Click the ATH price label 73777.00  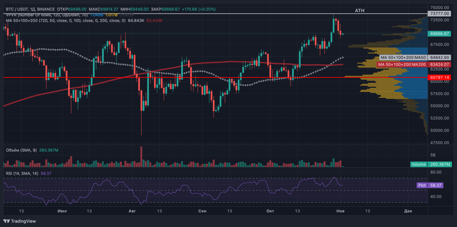pyautogui.click(x=440, y=13)
